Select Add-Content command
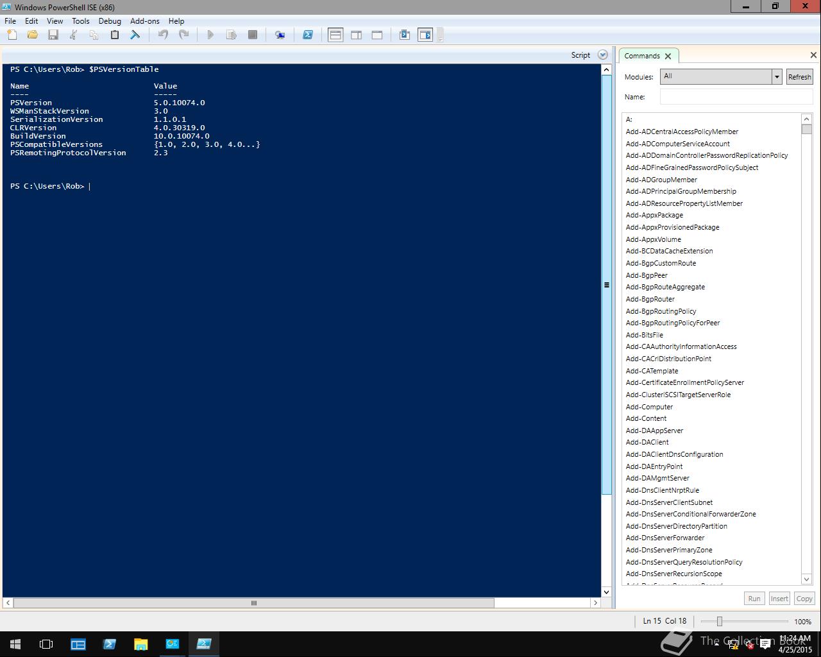This screenshot has width=821, height=657. (x=646, y=418)
